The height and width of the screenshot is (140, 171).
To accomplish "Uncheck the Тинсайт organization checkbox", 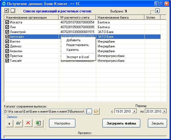I will (x=7, y=61).
